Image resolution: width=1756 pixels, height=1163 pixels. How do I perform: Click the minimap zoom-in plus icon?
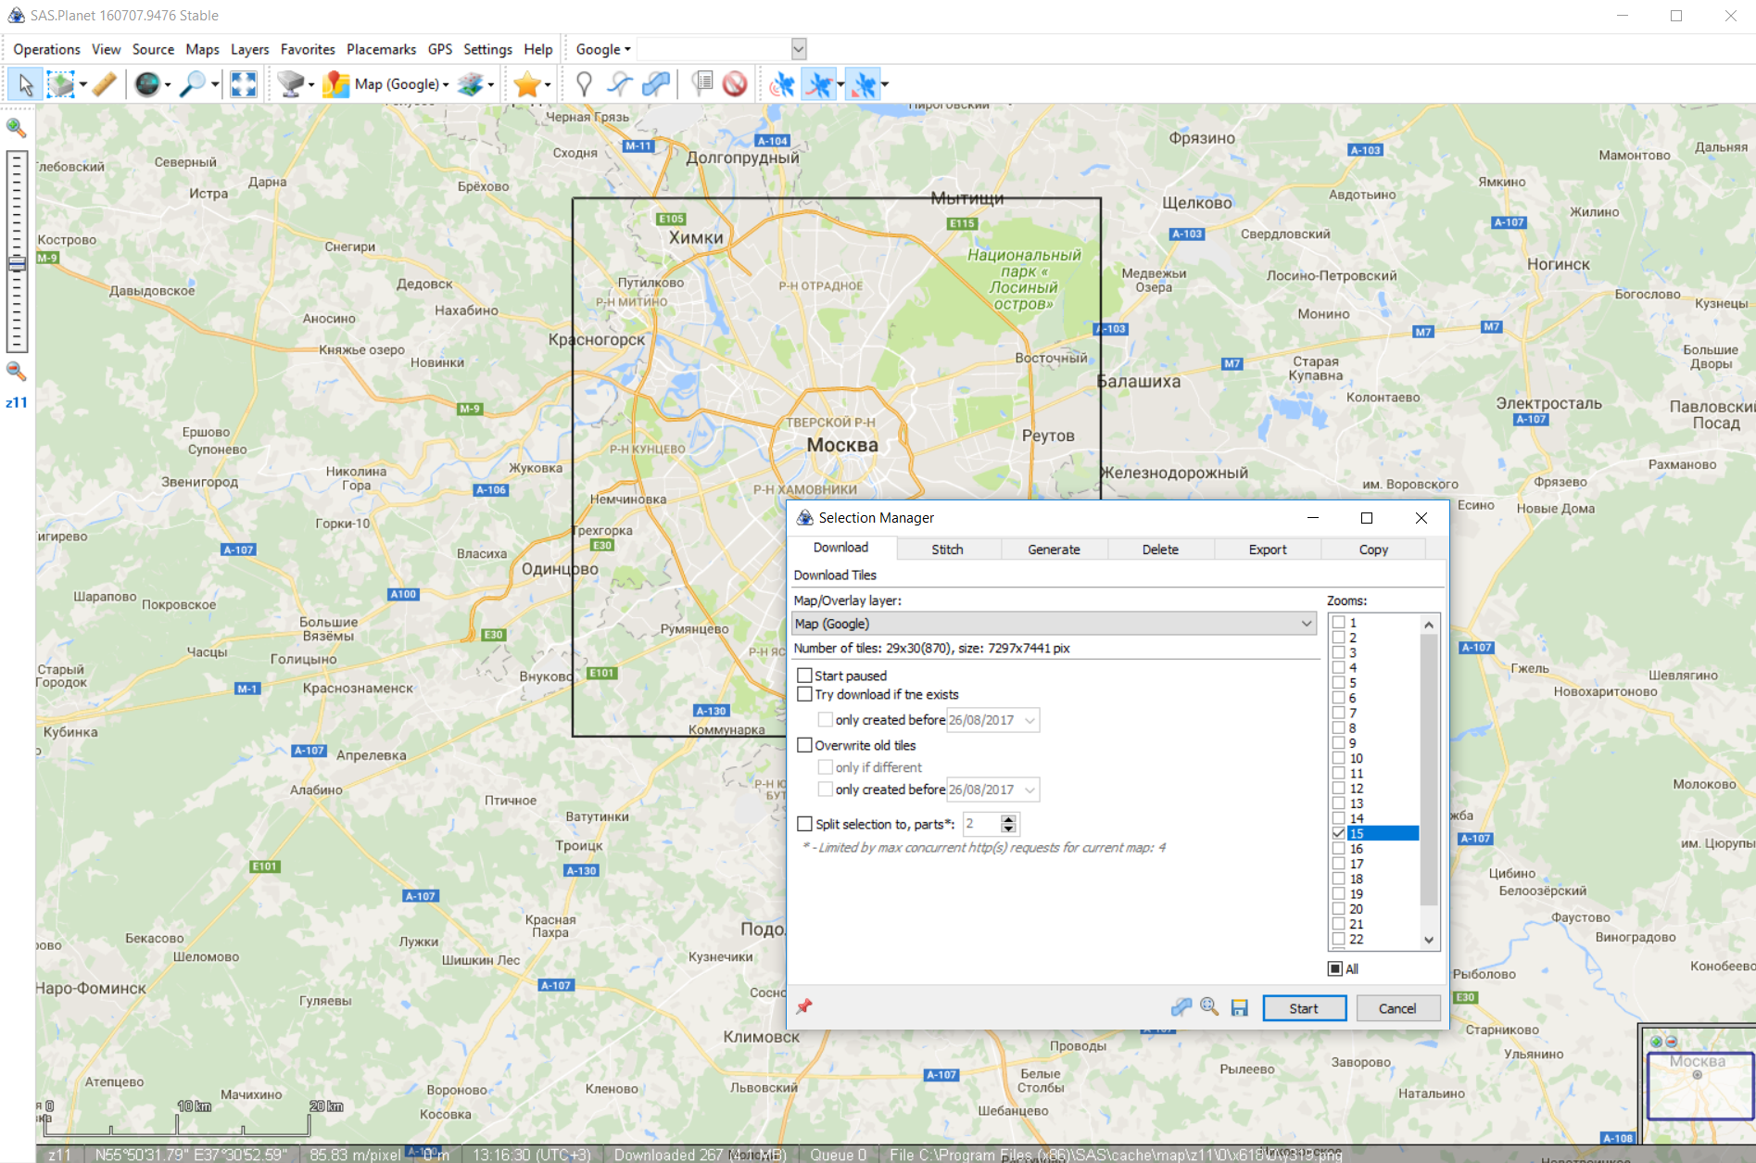1656,1042
